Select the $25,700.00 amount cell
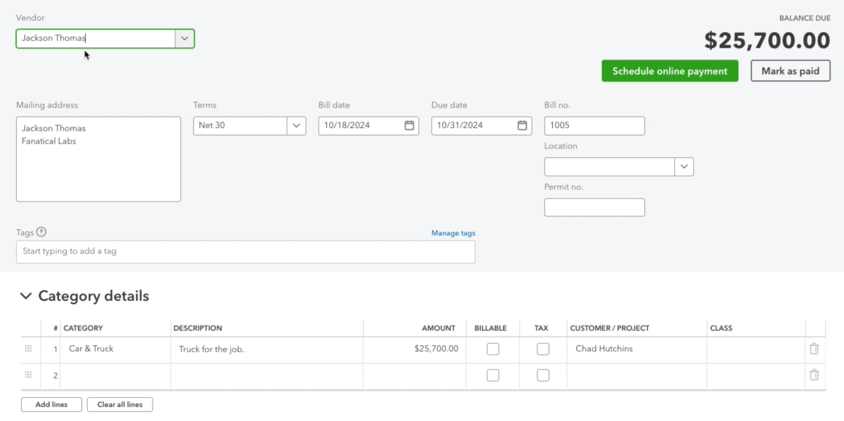 click(414, 349)
